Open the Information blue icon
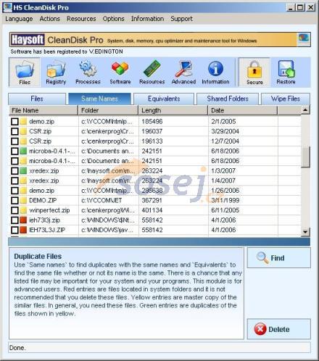319x361 pixels. (215, 72)
